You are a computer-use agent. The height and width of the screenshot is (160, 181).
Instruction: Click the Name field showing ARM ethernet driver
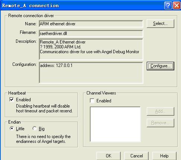coord(91,24)
